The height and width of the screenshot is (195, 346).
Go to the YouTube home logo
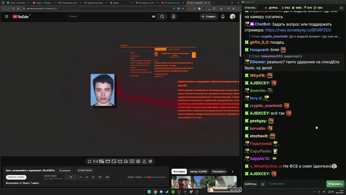21,17
